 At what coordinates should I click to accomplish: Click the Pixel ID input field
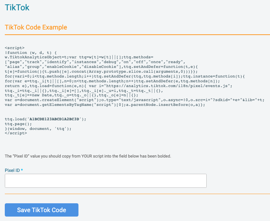point(106,181)
